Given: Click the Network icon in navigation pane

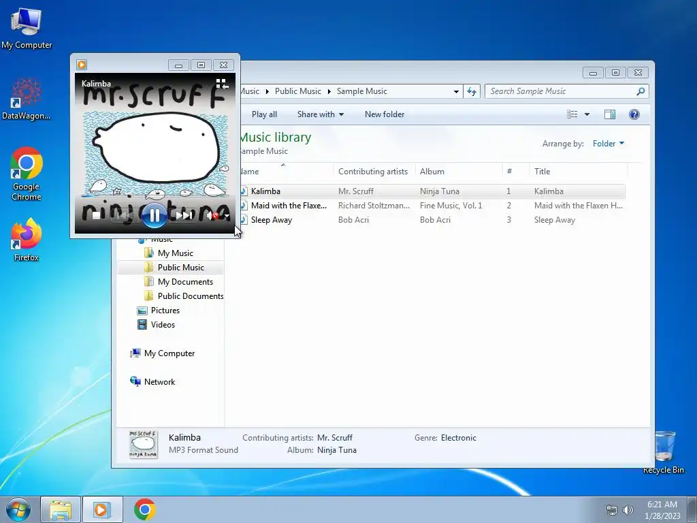Looking at the screenshot, I should [135, 381].
